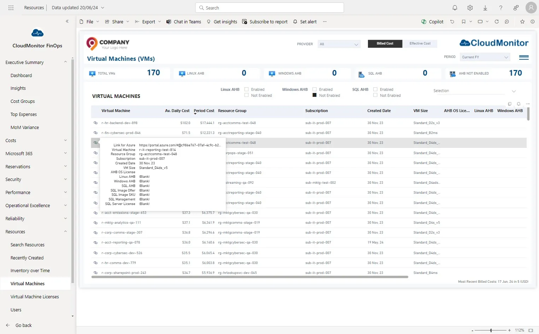
Task: Click the Search input field
Action: (x=269, y=8)
